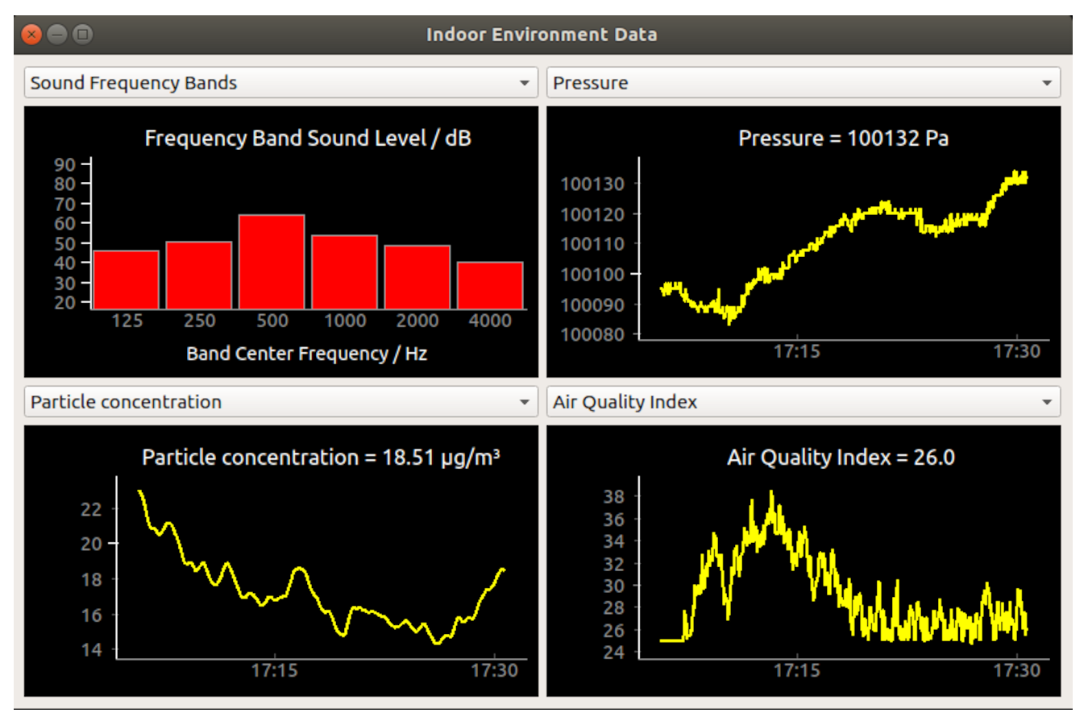The image size is (1088, 725).
Task: Click the 'Frequency Band Sound Level / dB' title
Action: 308,139
